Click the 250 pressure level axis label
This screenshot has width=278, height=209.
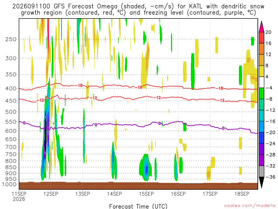tap(11, 39)
